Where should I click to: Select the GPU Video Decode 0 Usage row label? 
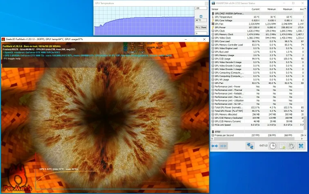228,62
